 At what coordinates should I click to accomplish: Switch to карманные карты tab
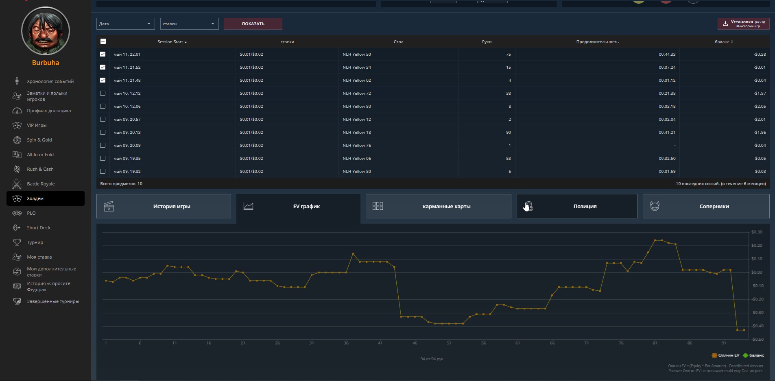point(438,206)
